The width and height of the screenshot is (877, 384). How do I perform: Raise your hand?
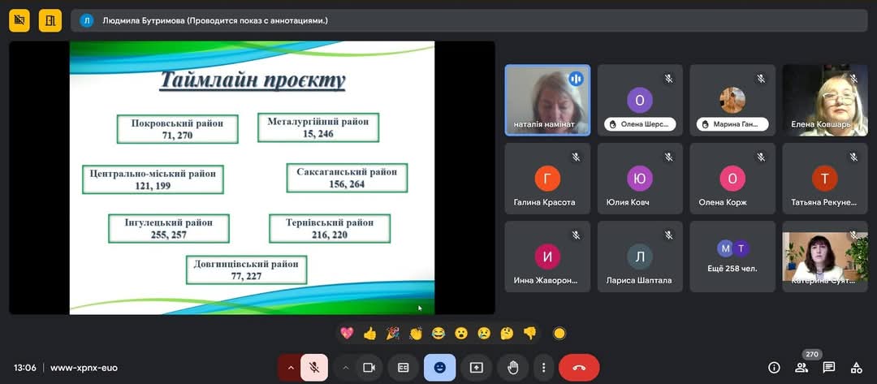tap(512, 368)
